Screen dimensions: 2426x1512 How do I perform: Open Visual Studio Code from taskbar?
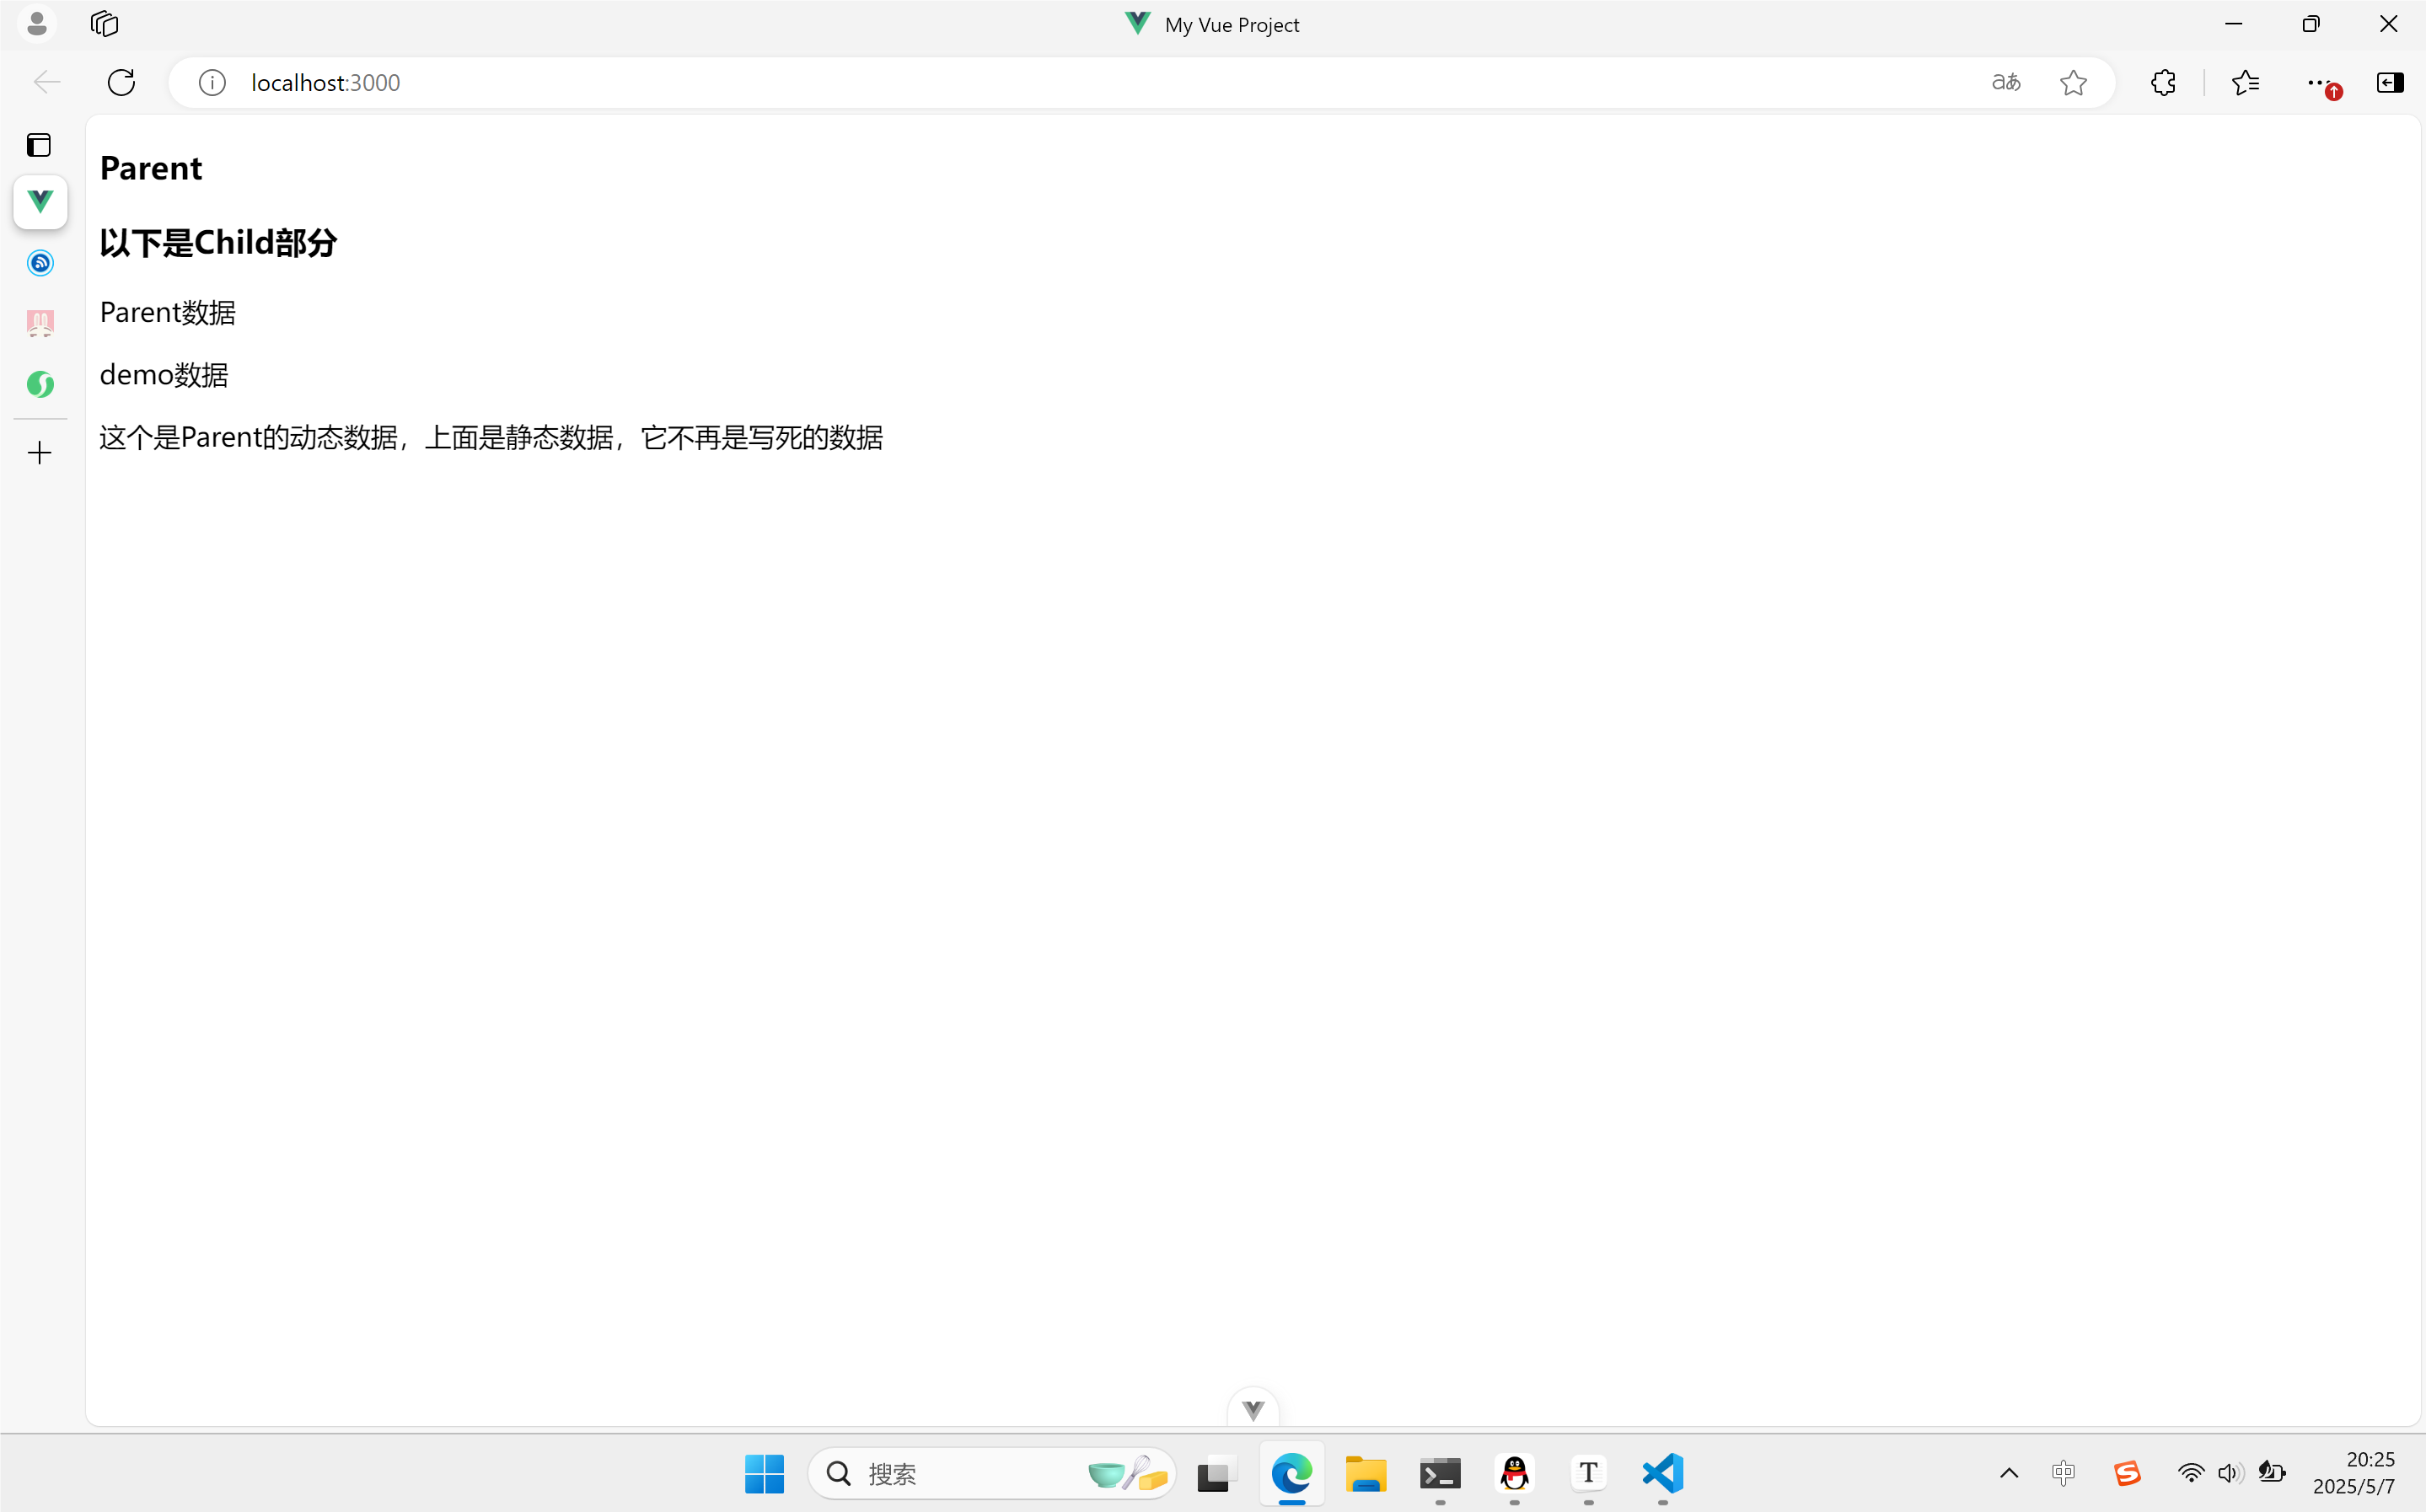click(x=1662, y=1473)
